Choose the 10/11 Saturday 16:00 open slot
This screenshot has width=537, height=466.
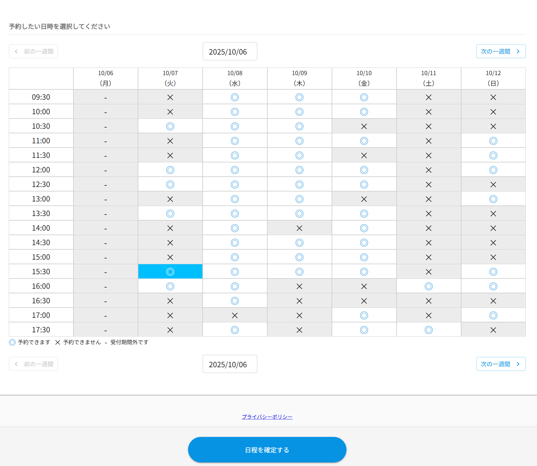[x=428, y=286]
